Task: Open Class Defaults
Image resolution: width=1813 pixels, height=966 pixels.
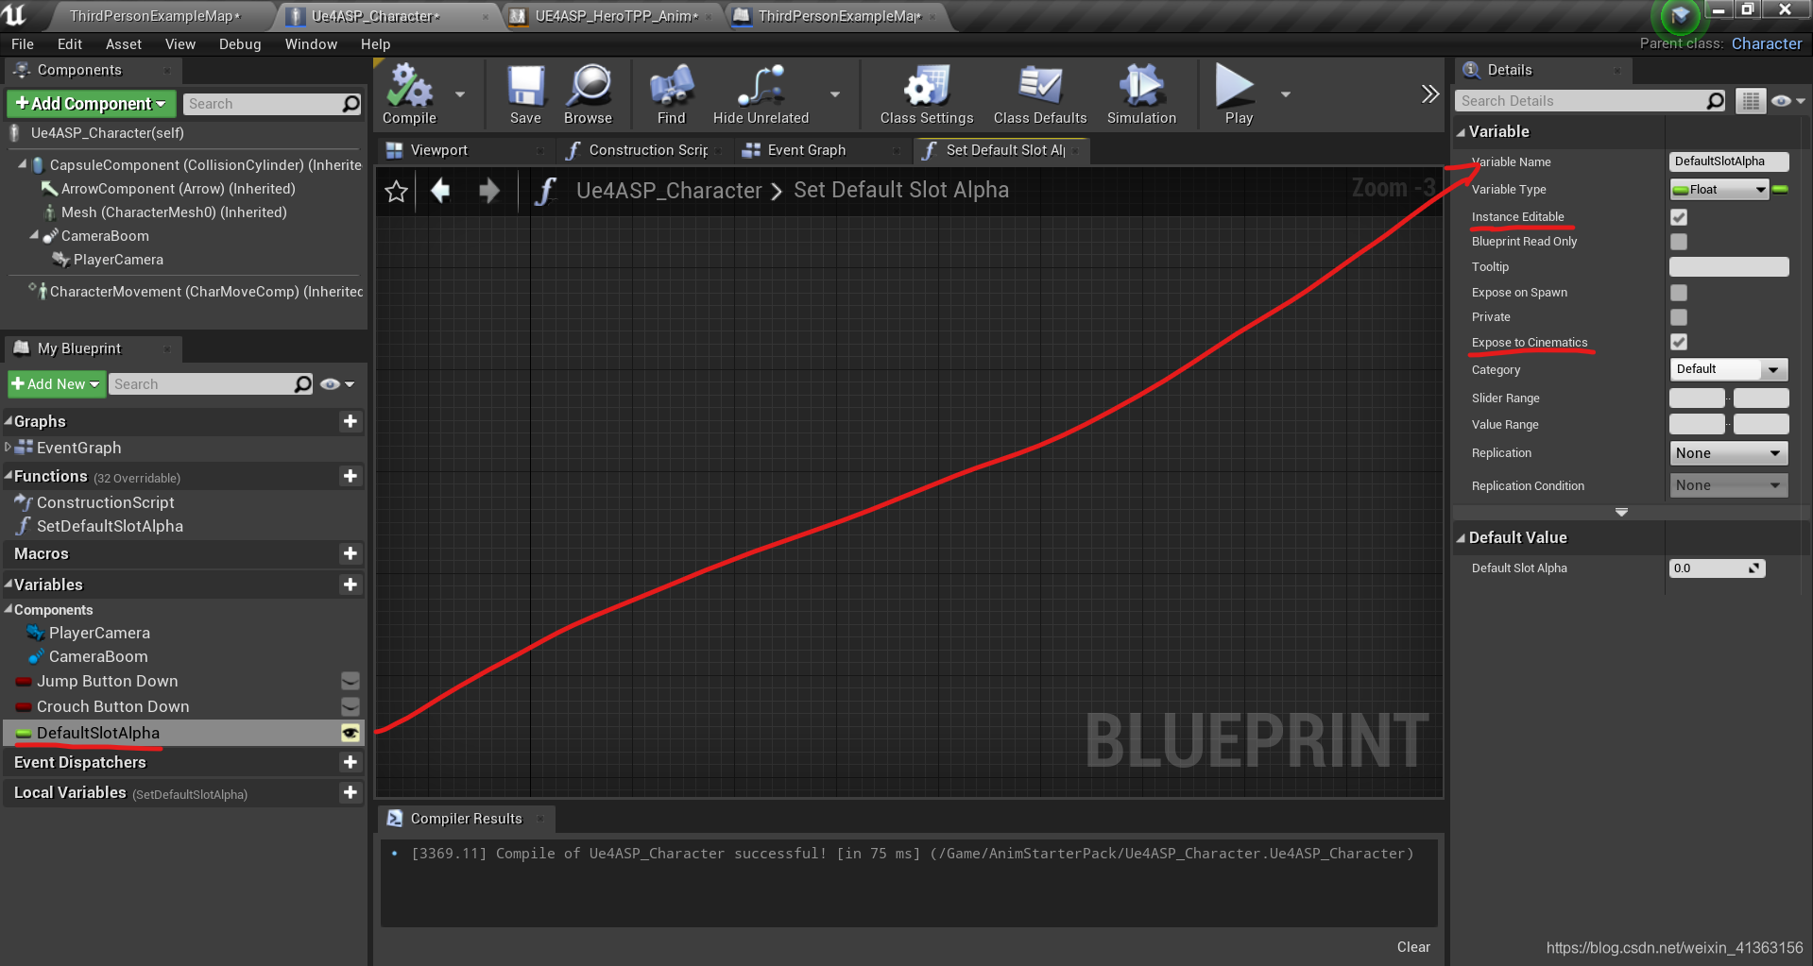Action: pyautogui.click(x=1039, y=94)
